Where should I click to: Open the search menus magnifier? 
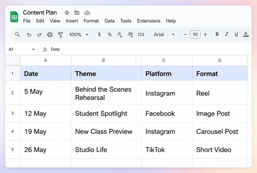(x=18, y=34)
